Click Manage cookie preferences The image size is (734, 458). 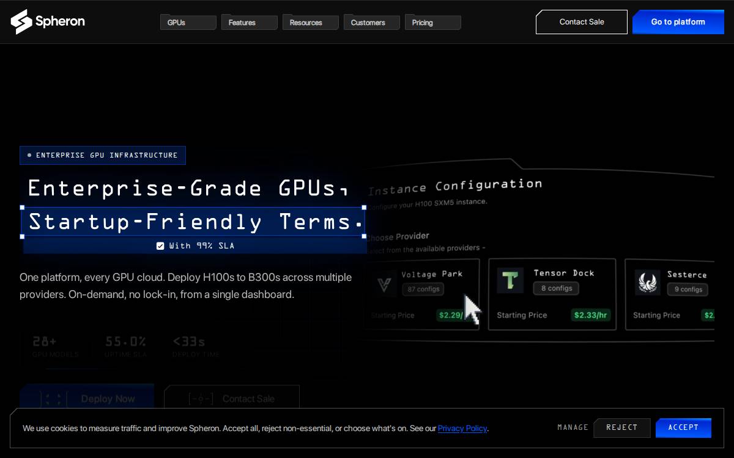573,427
